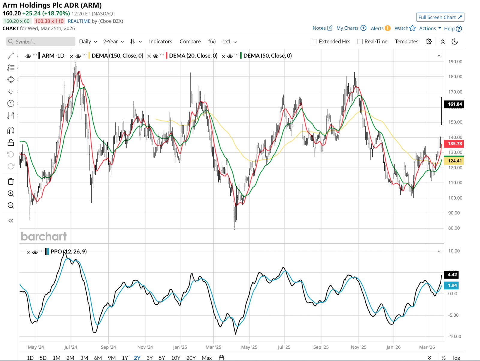The image size is (480, 361).
Task: Open the Indicators menu
Action: pos(160,42)
